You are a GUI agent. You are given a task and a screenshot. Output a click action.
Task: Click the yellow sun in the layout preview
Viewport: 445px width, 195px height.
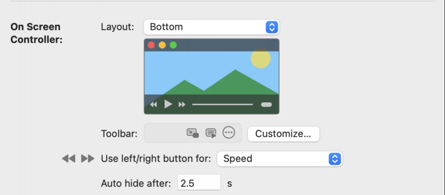click(260, 58)
